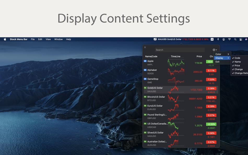Open Spotlight search icon
This screenshot has width=248, height=155.
pyautogui.click(x=235, y=39)
